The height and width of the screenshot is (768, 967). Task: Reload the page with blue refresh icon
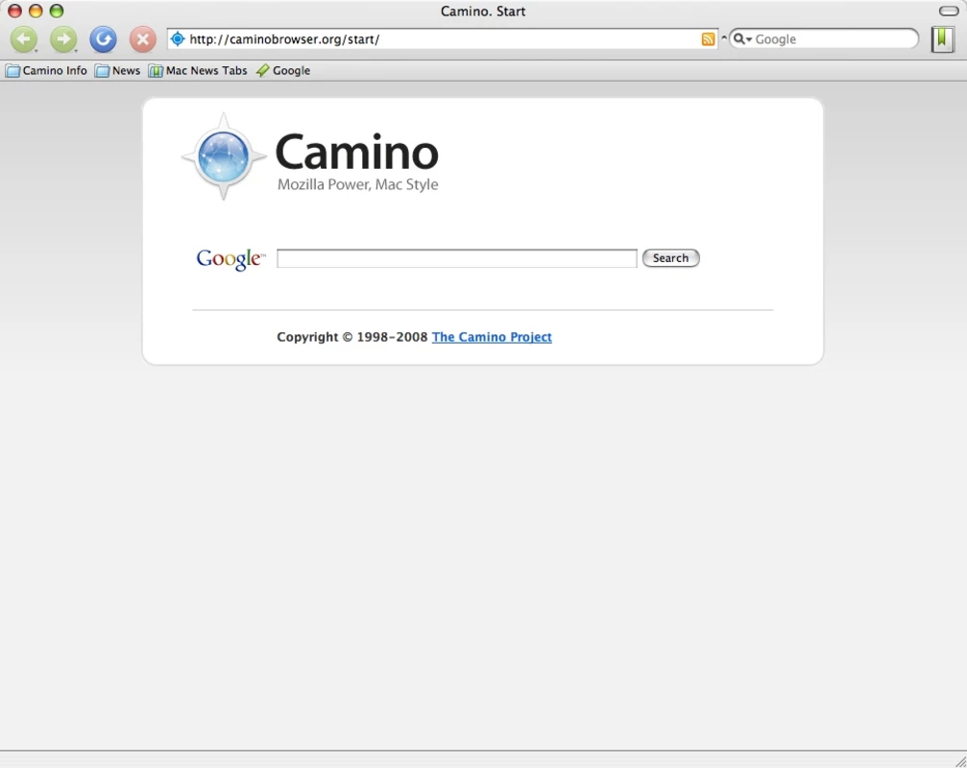coord(103,39)
